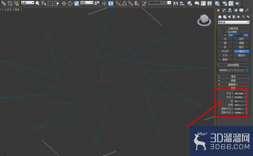253x156 pixels.
Task: Click the 多边形 NGon shape button
Action: pyautogui.click(x=225, y=51)
